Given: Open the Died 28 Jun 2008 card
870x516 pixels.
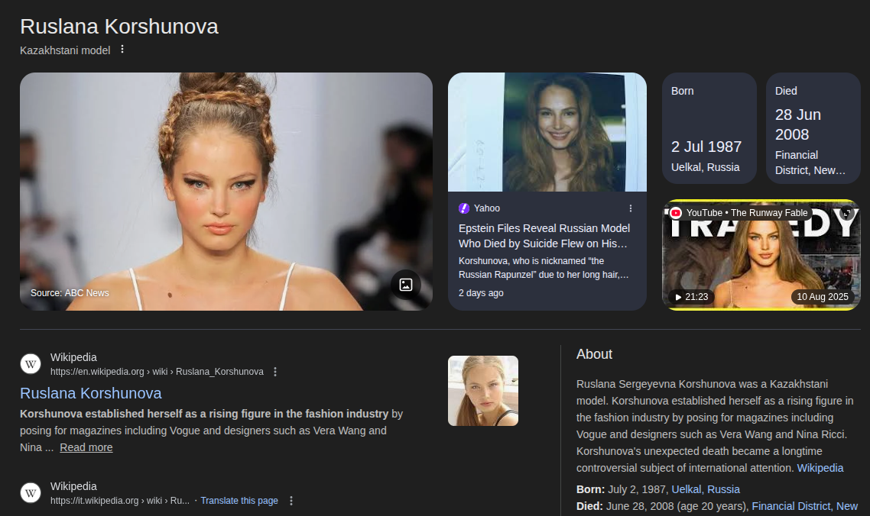Looking at the screenshot, I should coord(813,128).
